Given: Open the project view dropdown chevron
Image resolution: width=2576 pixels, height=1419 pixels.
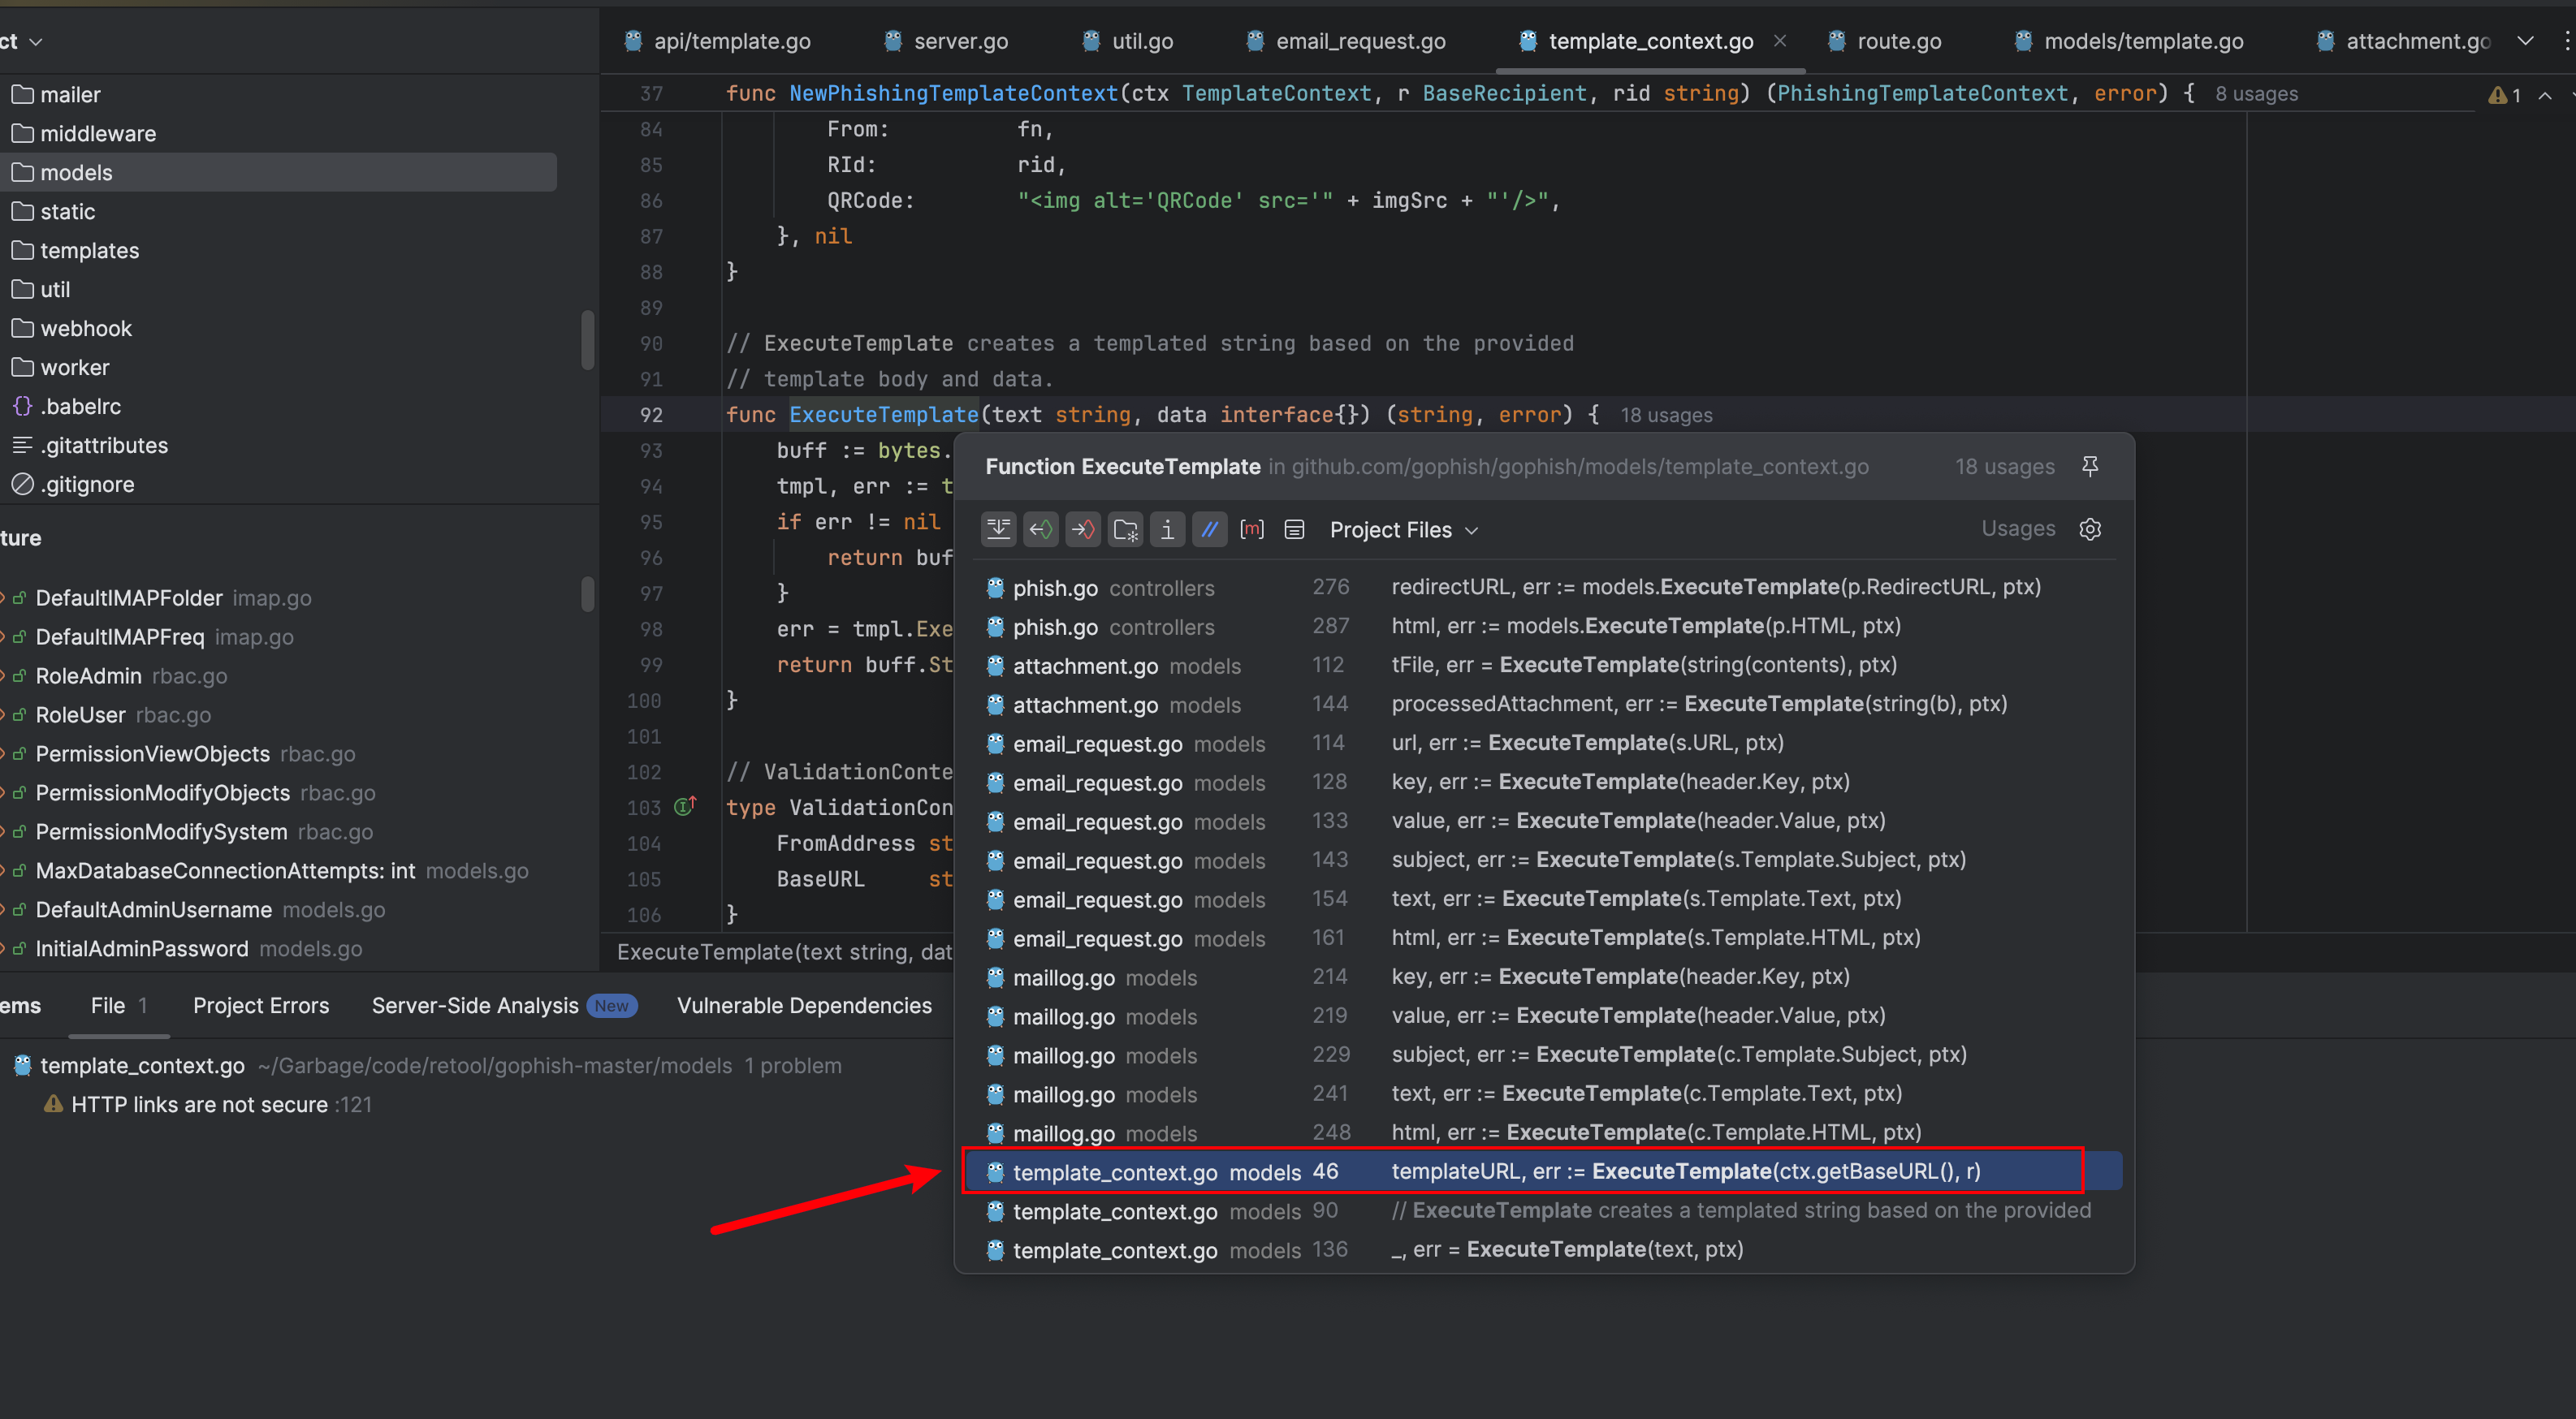Looking at the screenshot, I should click(36, 41).
